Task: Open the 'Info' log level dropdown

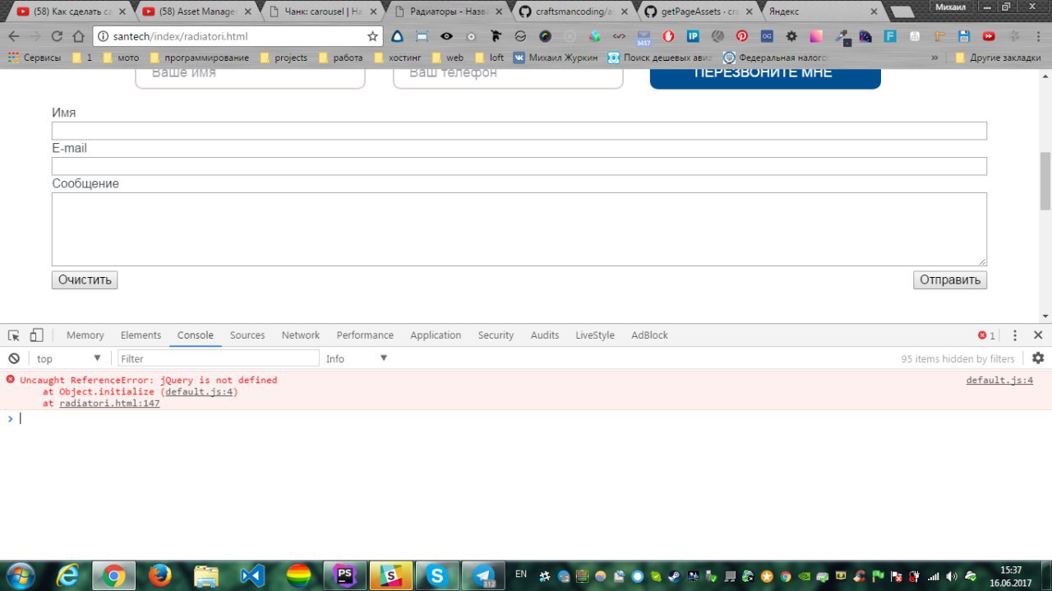Action: click(x=356, y=358)
